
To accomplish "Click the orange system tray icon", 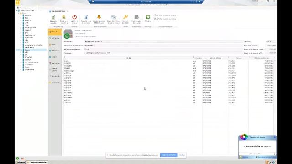I will pos(266,162).
